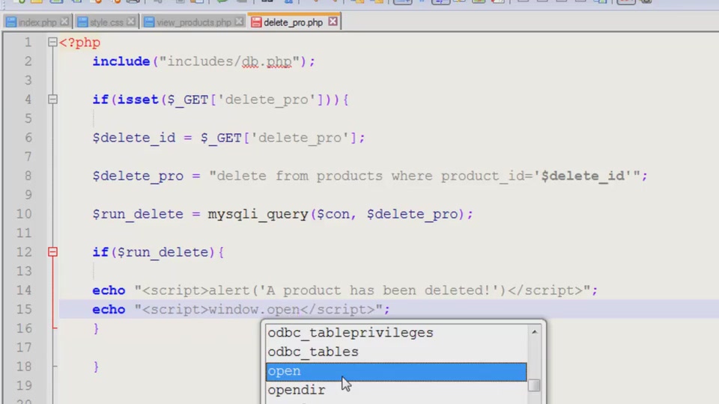Click line number 19 in the margin
This screenshot has height=404, width=719.
(x=24, y=386)
